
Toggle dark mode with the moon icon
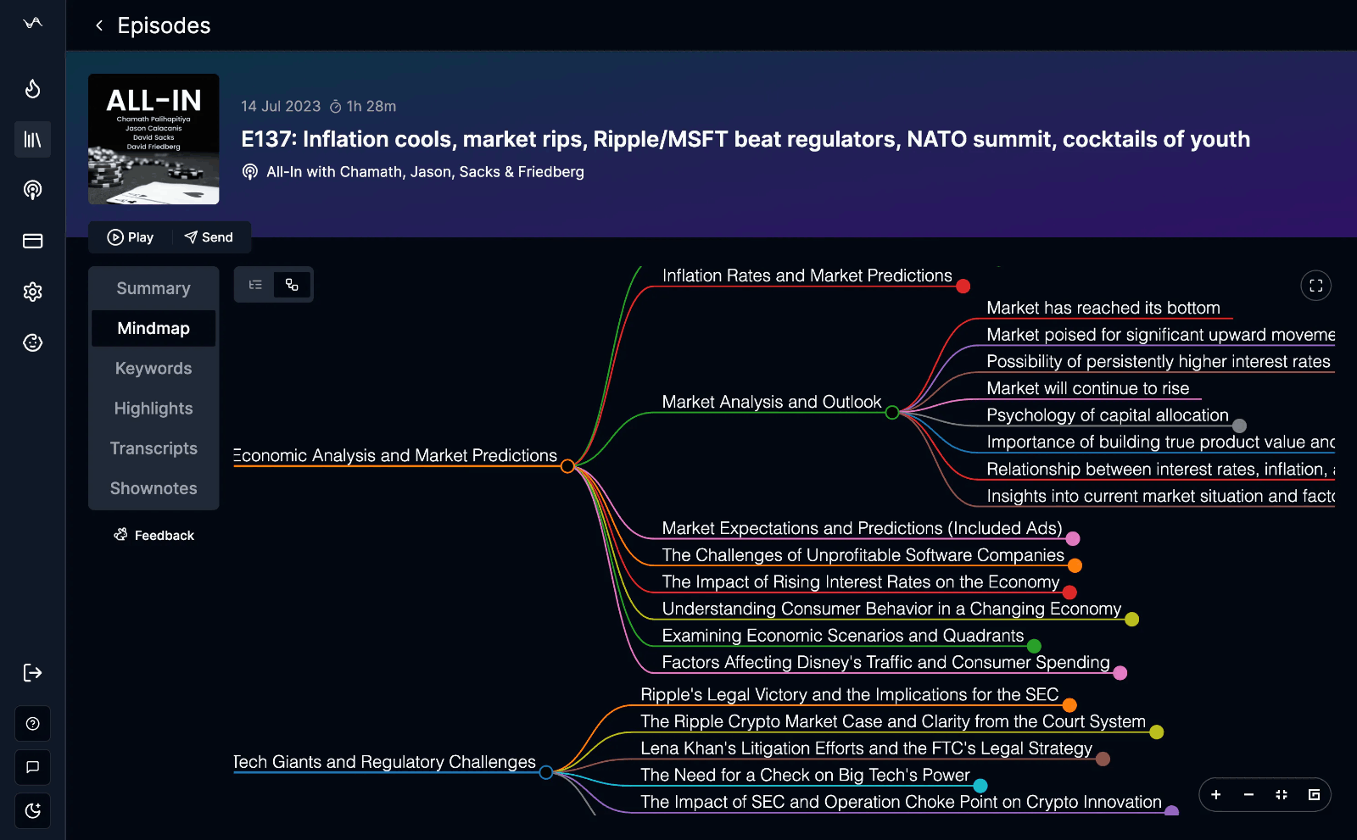[32, 811]
